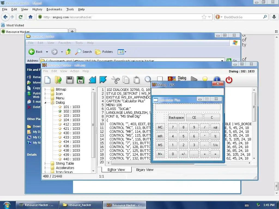Open browser downloads arrow icon
Image resolution: width=279 pixels, height=209 pixels.
click(x=274, y=17)
